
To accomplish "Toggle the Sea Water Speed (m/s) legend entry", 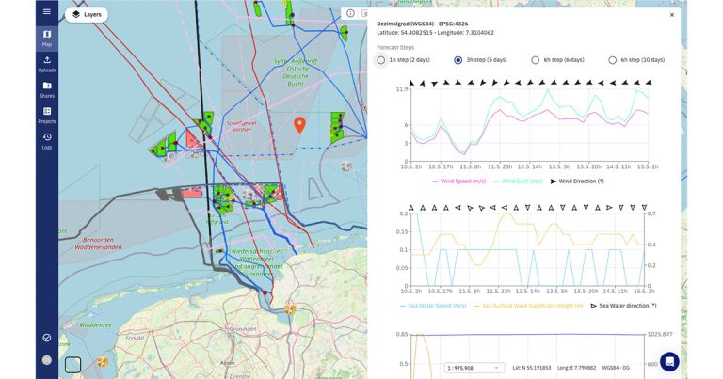I will click(433, 306).
